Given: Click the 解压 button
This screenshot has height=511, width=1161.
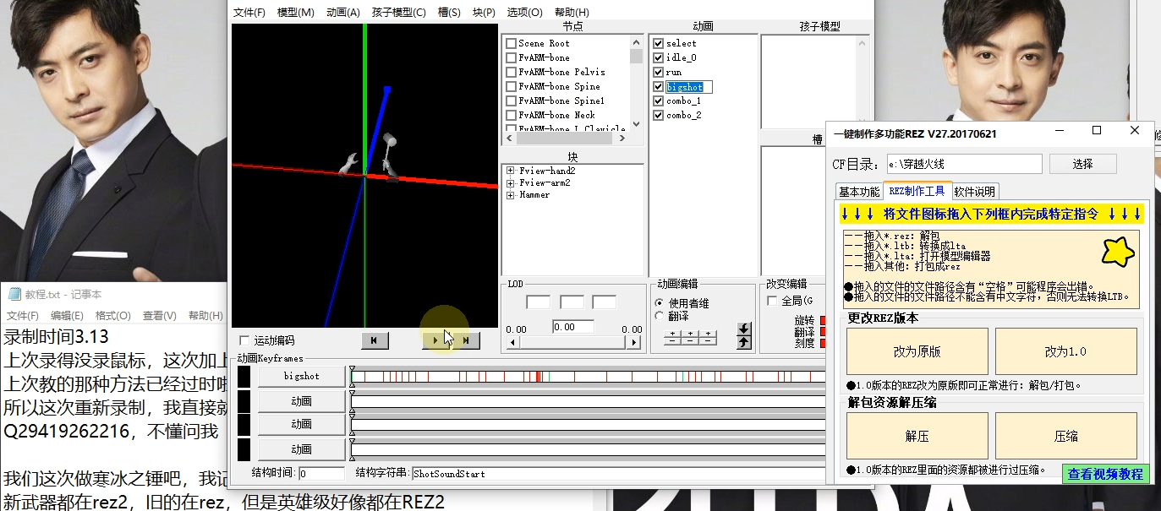Looking at the screenshot, I should point(917,436).
